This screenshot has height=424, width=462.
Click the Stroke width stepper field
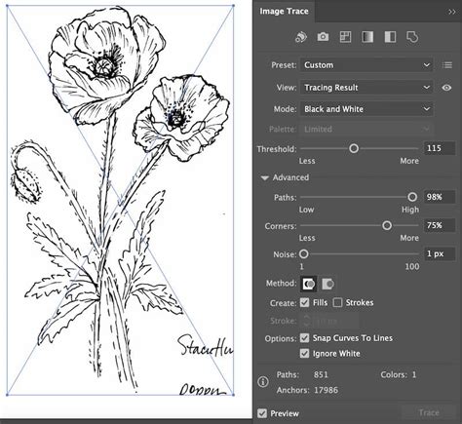(x=329, y=321)
